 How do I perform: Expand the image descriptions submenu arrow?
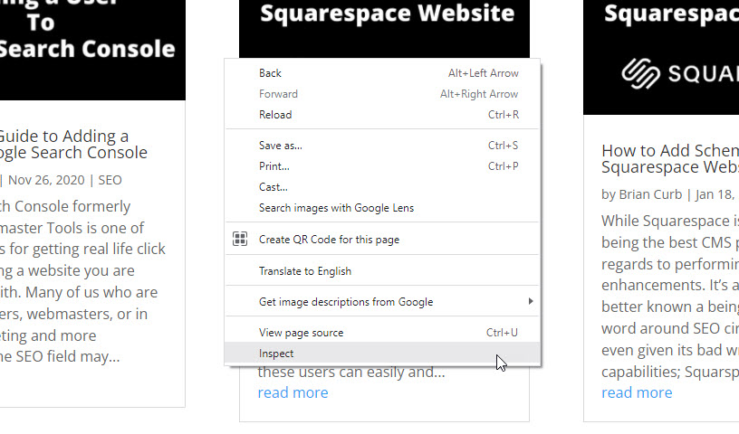point(531,301)
